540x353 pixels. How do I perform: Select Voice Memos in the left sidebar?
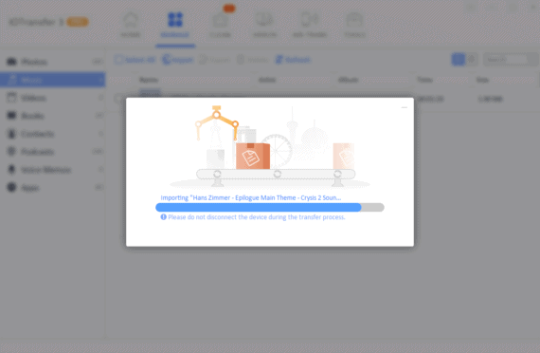click(52, 170)
